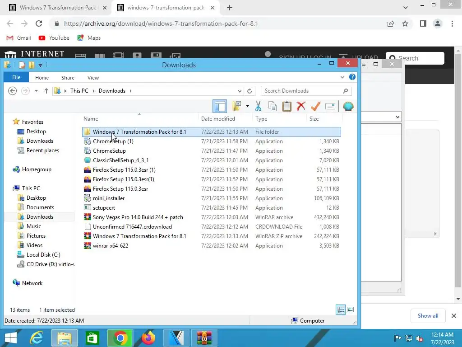Viewport: 462px width, 347px height.
Task: Select Desktop under Favorites
Action: coord(36,131)
